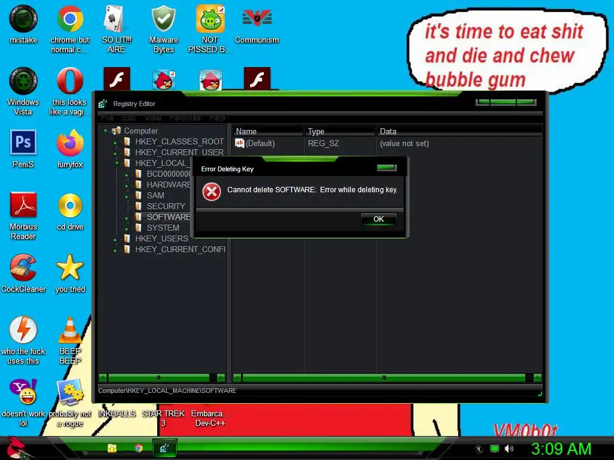Open the file explorer folder on the taskbar
Image resolution: width=614 pixels, height=460 pixels.
(x=112, y=448)
